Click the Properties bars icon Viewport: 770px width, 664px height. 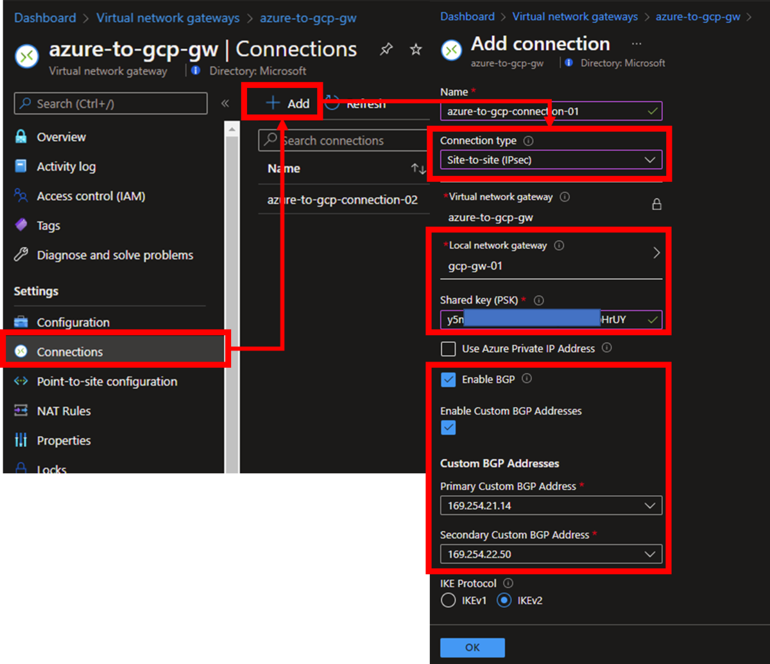(x=21, y=441)
